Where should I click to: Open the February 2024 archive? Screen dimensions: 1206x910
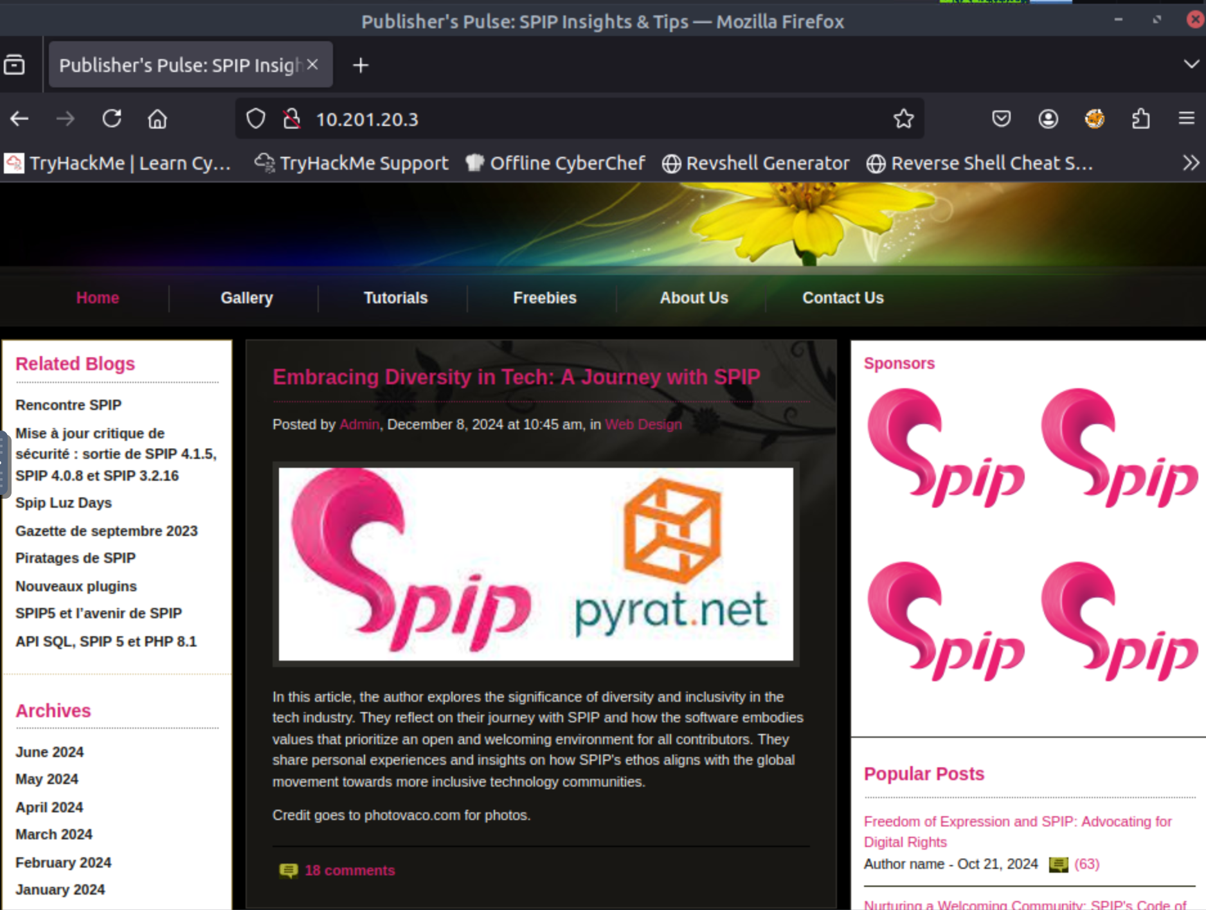tap(64, 863)
